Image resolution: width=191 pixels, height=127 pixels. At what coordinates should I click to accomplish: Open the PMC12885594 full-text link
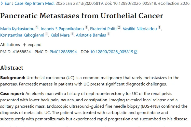point(63,52)
